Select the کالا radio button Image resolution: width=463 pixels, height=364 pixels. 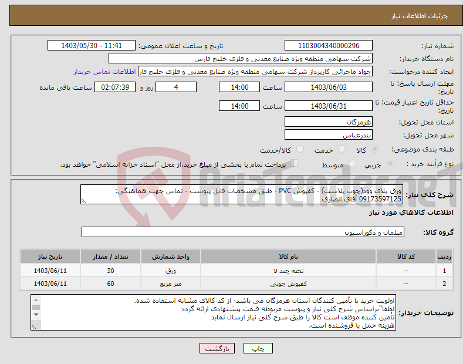tap(375, 149)
